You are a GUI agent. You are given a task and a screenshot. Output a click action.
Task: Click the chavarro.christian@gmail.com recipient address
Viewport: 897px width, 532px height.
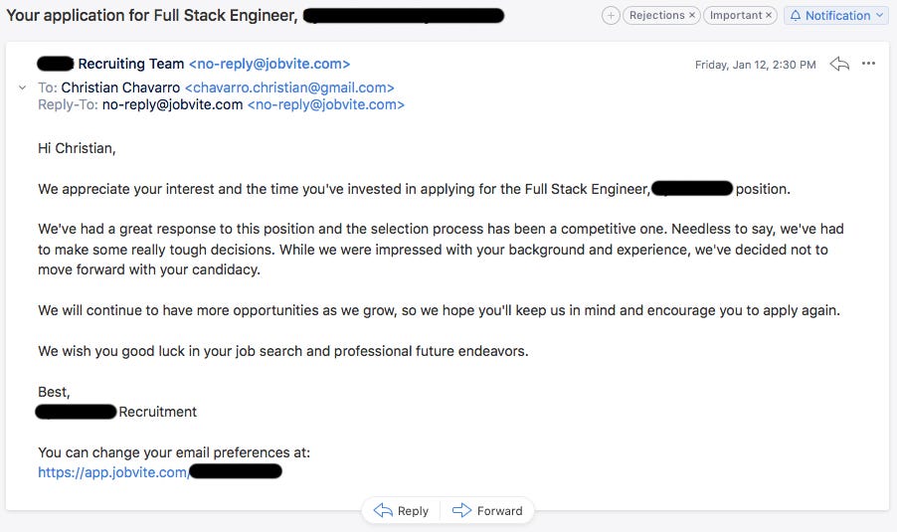click(x=289, y=88)
